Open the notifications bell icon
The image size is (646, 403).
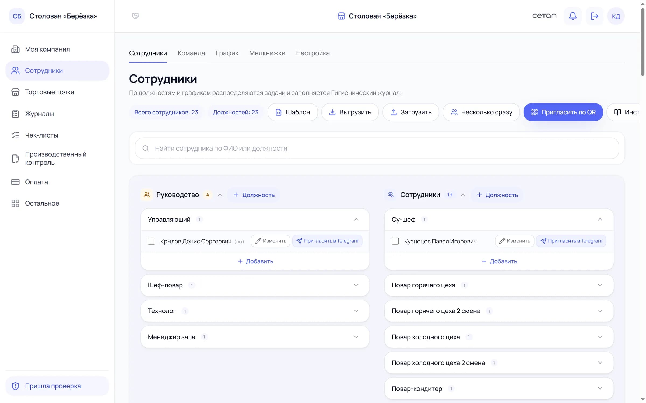pyautogui.click(x=573, y=16)
